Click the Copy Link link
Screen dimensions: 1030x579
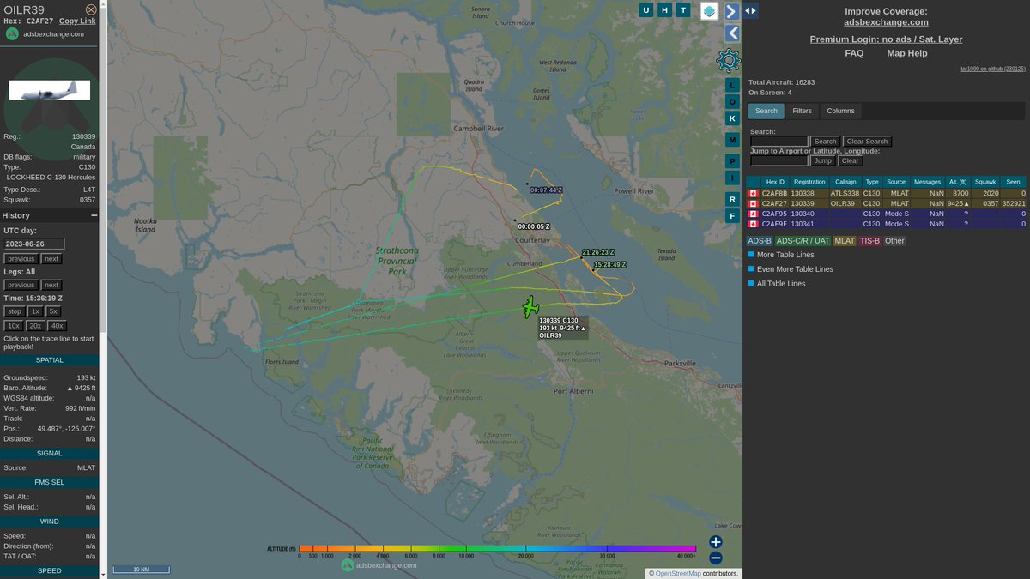(77, 21)
